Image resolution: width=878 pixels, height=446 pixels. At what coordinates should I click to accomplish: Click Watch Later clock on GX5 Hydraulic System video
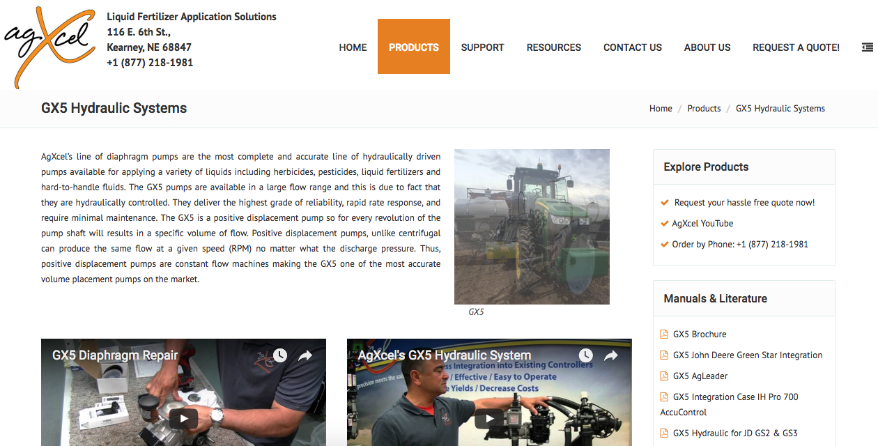585,355
